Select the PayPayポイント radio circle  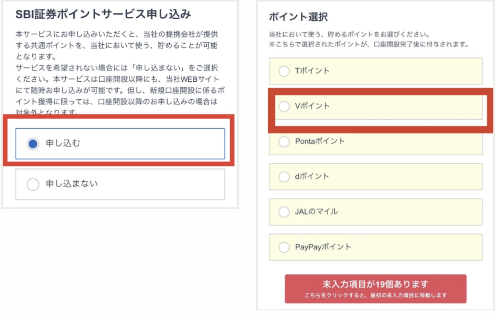point(284,247)
